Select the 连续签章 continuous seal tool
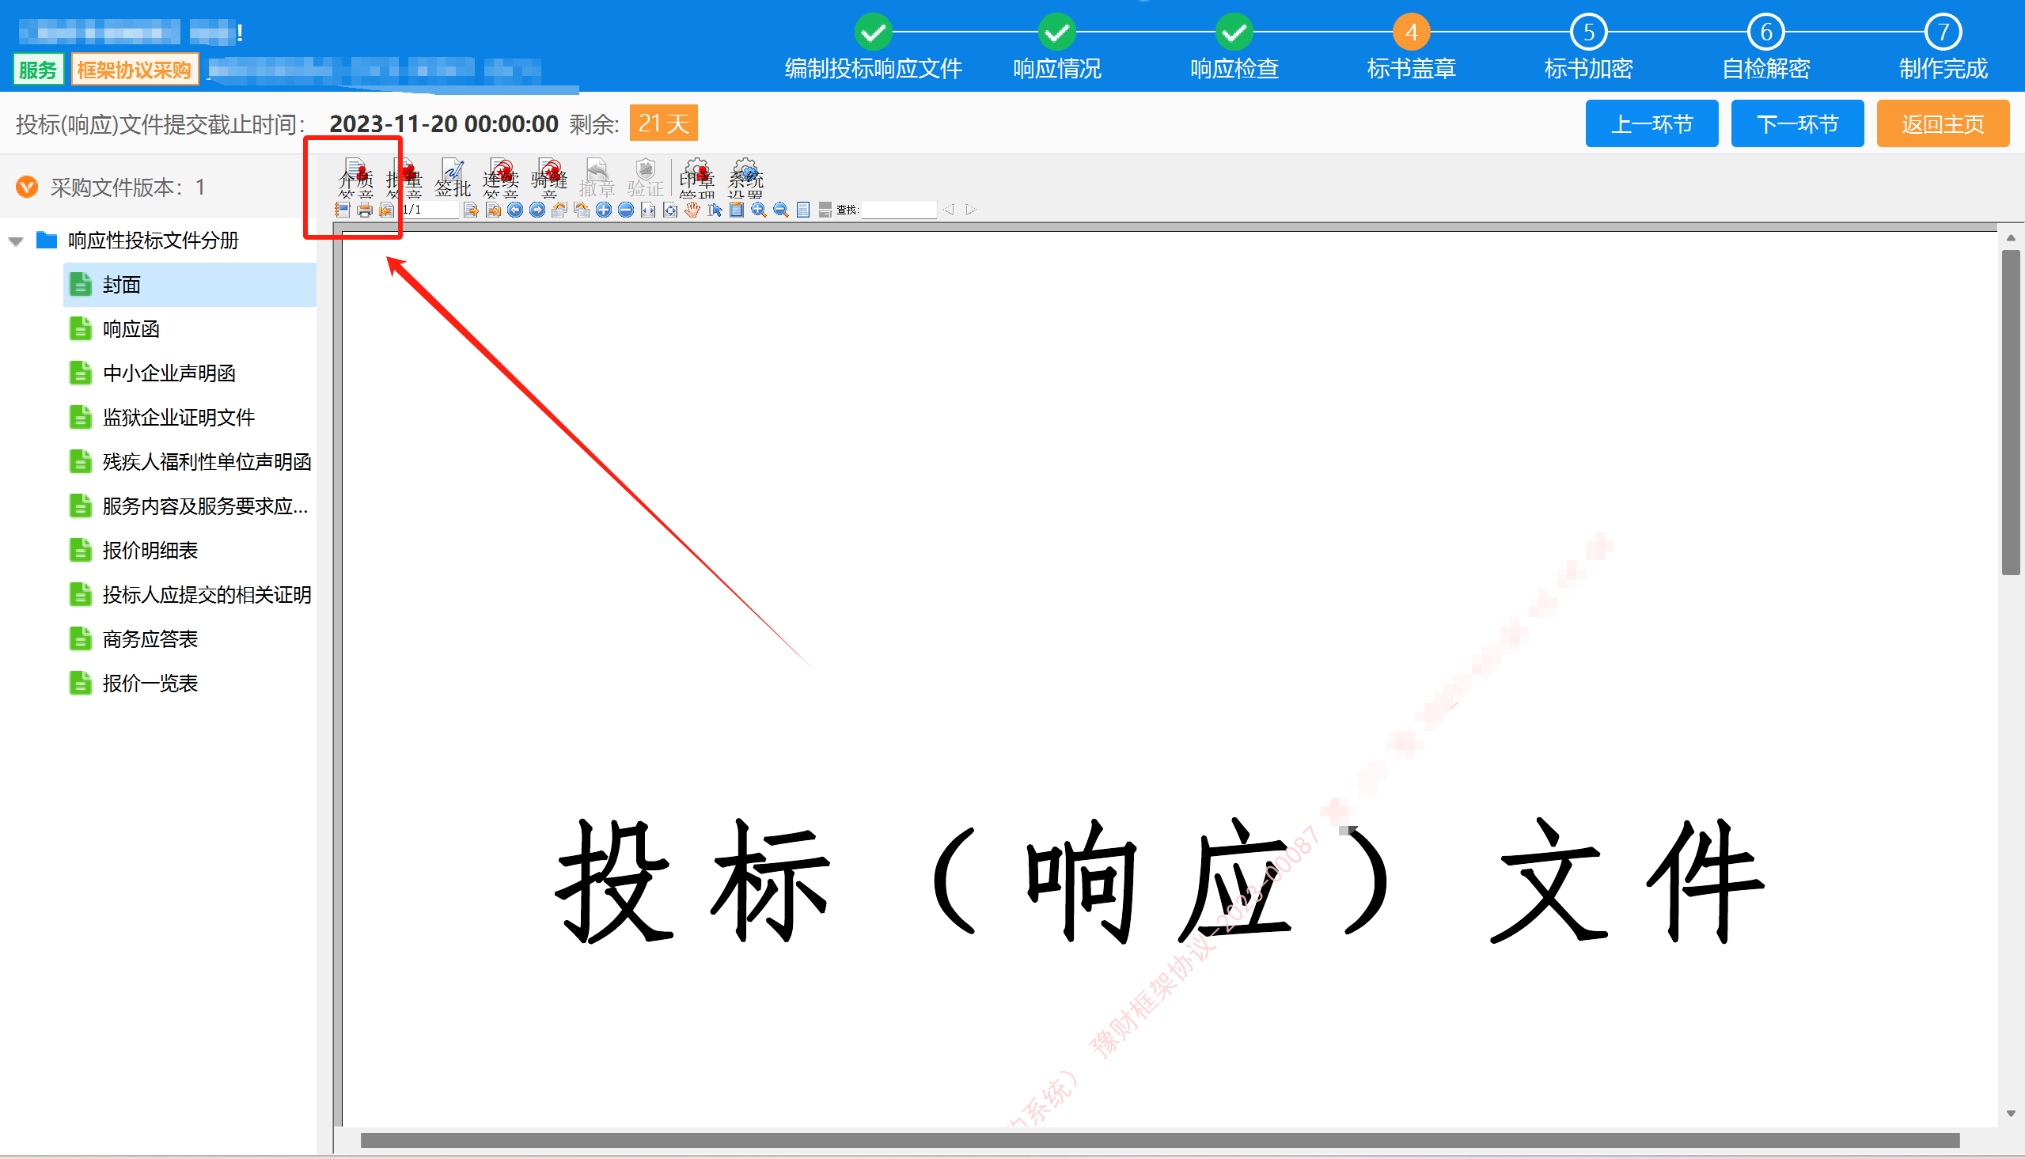The image size is (2025, 1159). (x=501, y=176)
